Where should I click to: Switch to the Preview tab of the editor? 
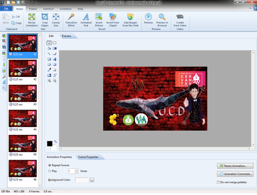(x=67, y=36)
